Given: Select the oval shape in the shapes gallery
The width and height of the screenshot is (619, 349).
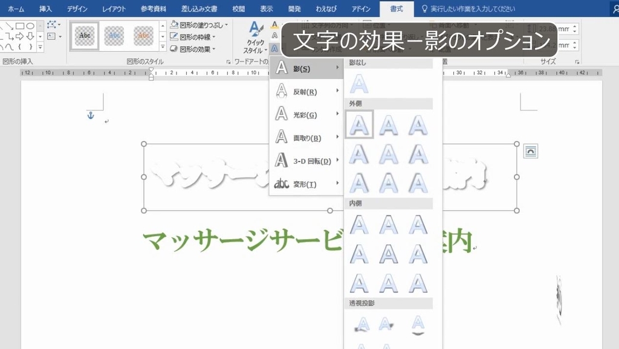Looking at the screenshot, I should coord(30,26).
